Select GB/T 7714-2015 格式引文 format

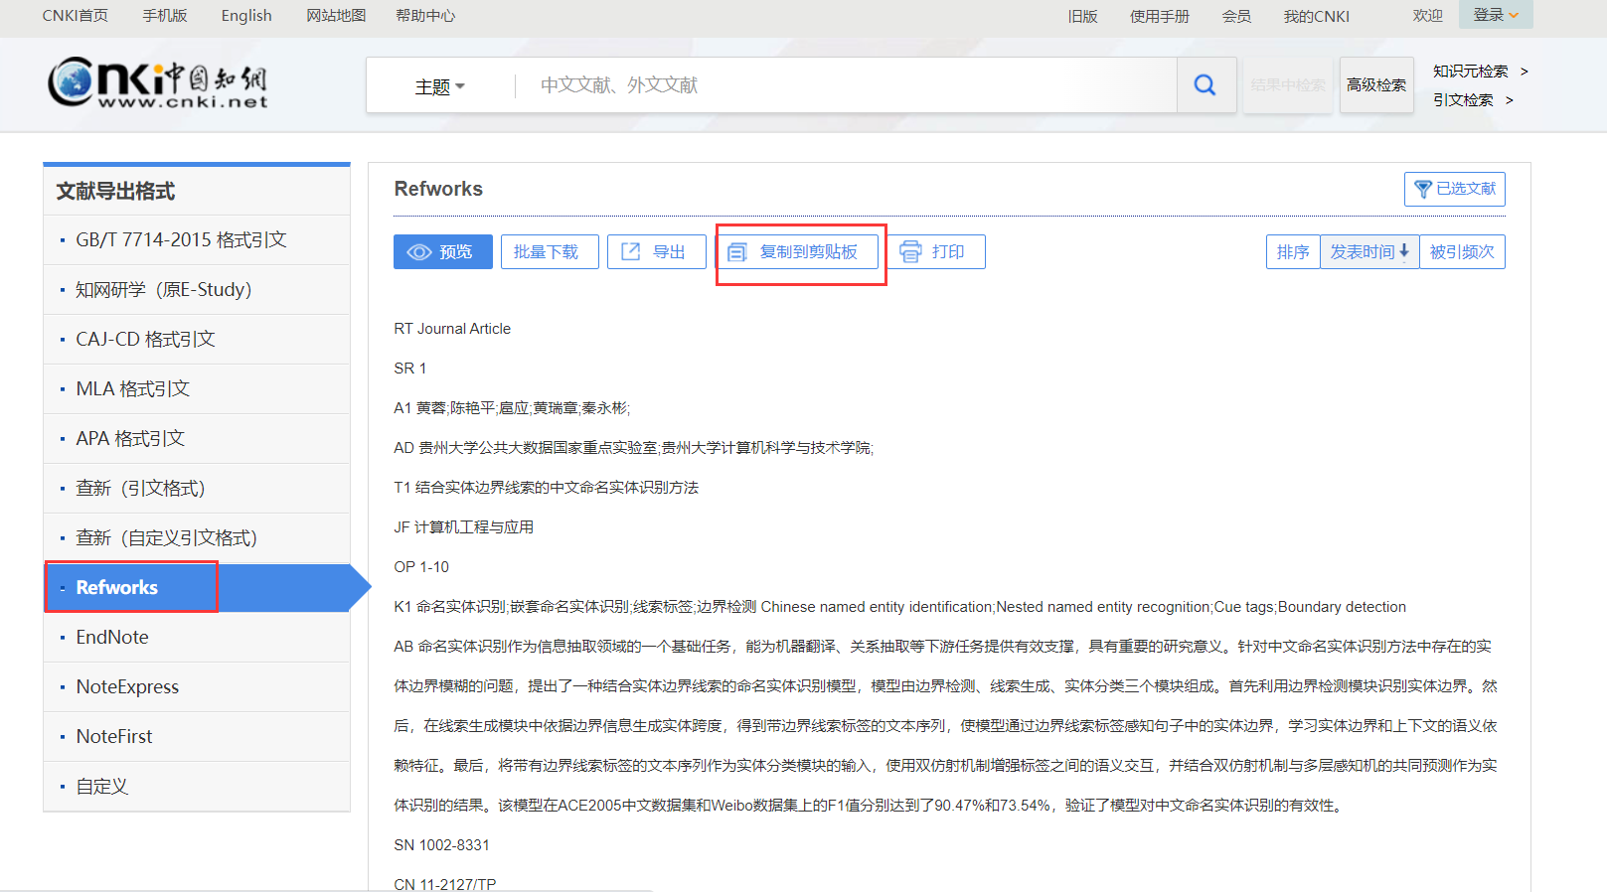(197, 240)
